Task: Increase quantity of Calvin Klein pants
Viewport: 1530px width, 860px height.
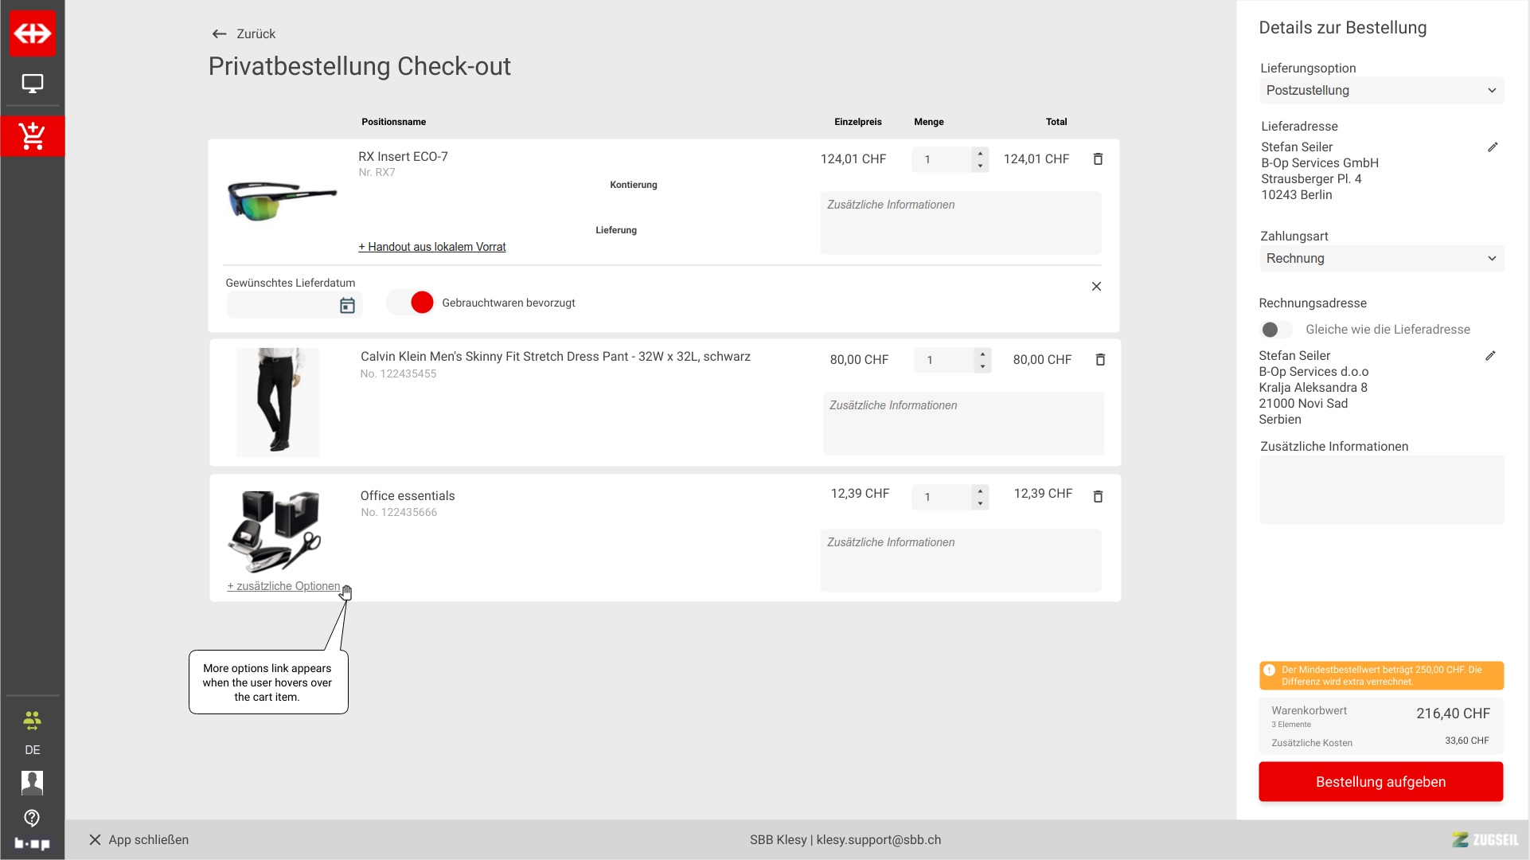Action: coord(982,354)
